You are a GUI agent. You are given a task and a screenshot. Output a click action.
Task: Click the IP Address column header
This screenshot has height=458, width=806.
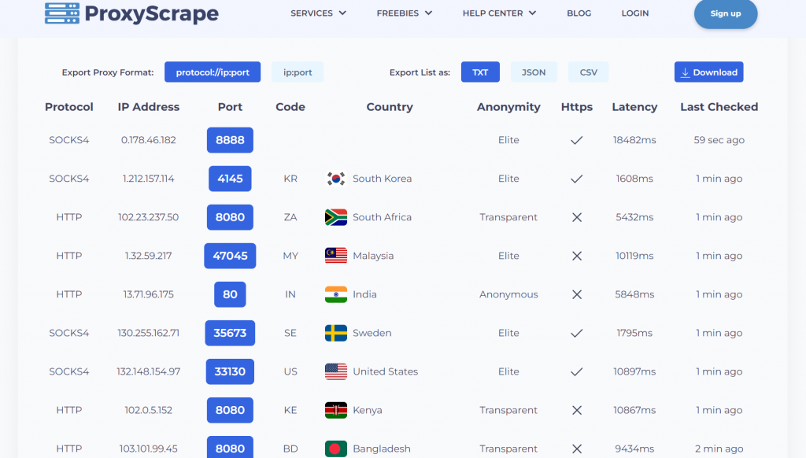pos(149,107)
